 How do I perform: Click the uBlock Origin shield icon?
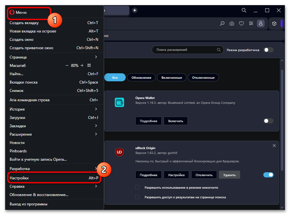119,152
